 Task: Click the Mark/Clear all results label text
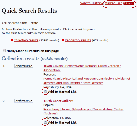pyautogui.click(x=33, y=51)
